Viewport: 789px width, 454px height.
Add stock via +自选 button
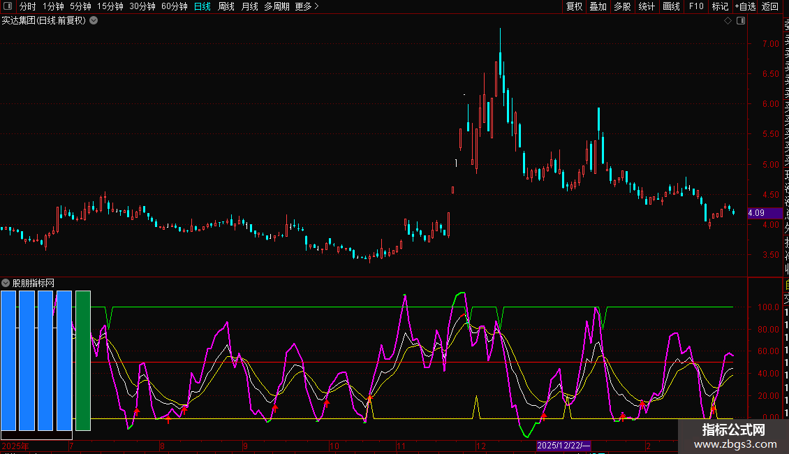pyautogui.click(x=745, y=6)
